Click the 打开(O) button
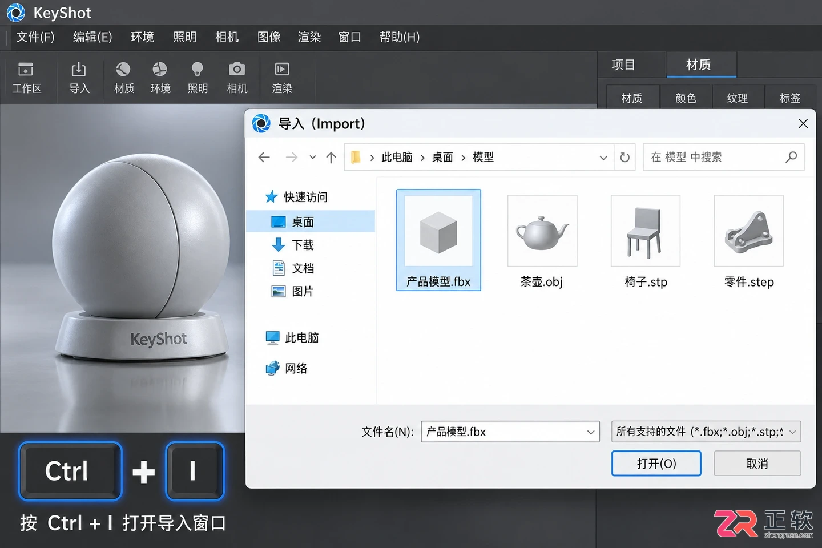Image resolution: width=822 pixels, height=548 pixels. (x=656, y=464)
